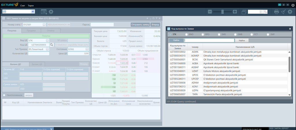The image size is (296, 130).
Task: Click the list icon in toolbar search box
Action: point(261,12)
